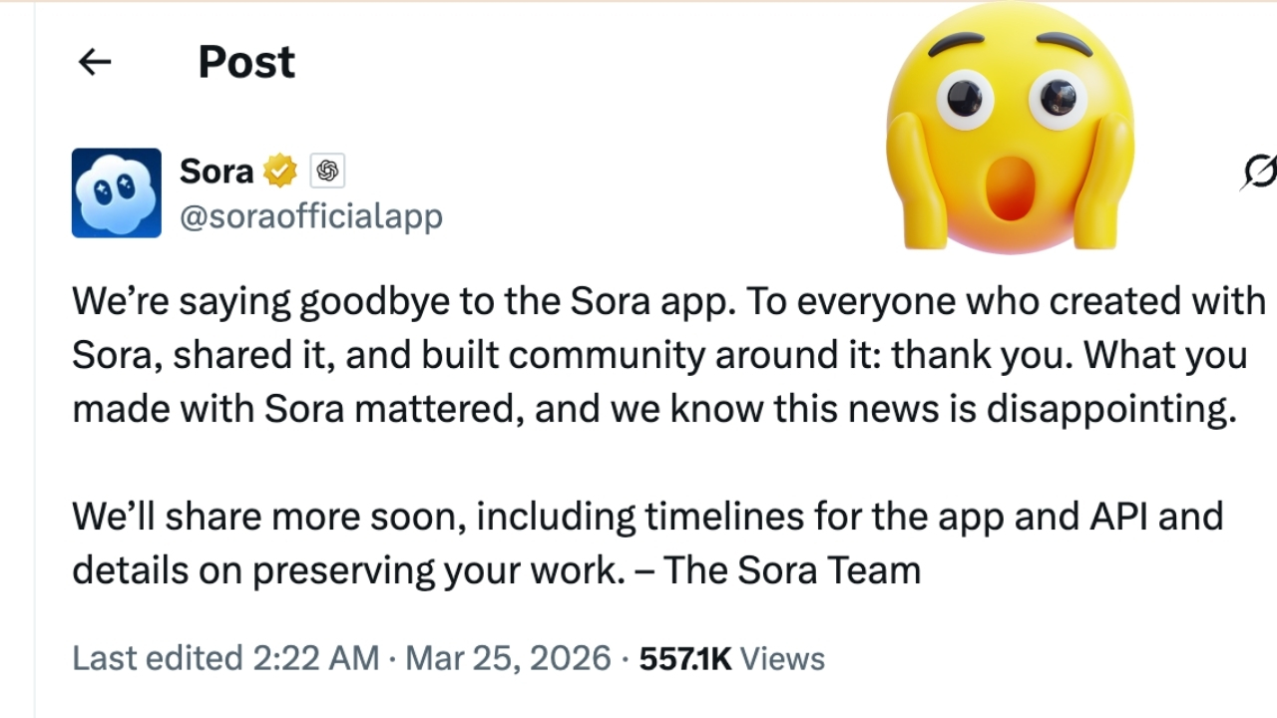Go back using the left arrow

[95, 62]
